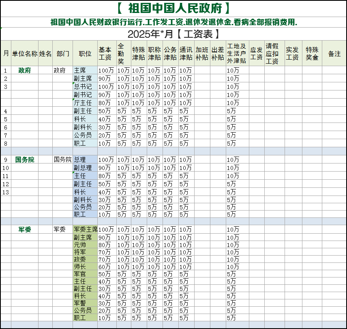347x329 pixels.
Task: Click the 部门 column header
Action: click(x=62, y=54)
